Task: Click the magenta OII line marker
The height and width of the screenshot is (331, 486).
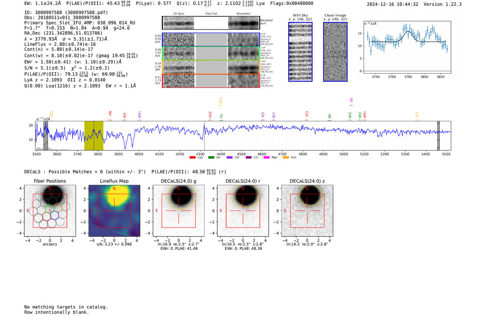Action: pyautogui.click(x=351, y=102)
